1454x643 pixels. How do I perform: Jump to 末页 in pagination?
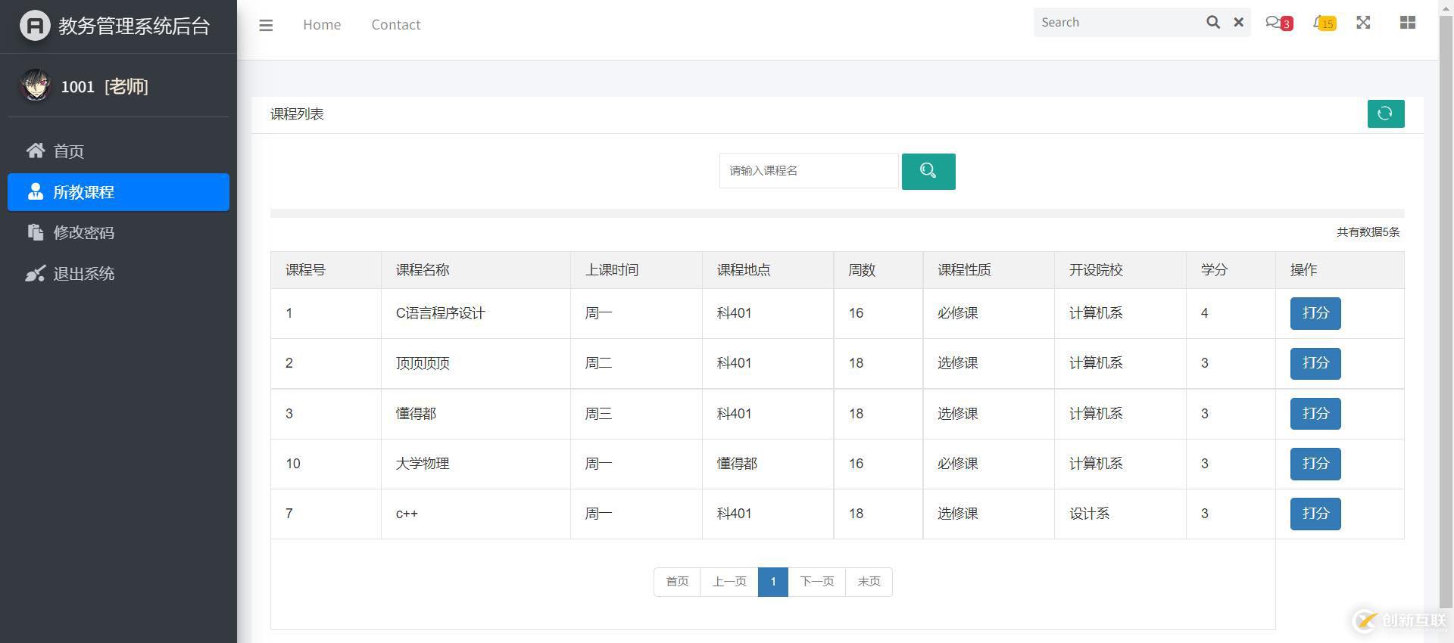coord(869,582)
